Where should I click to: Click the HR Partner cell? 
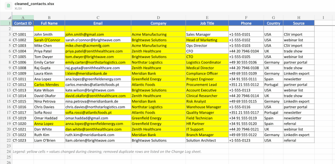coord(207,124)
